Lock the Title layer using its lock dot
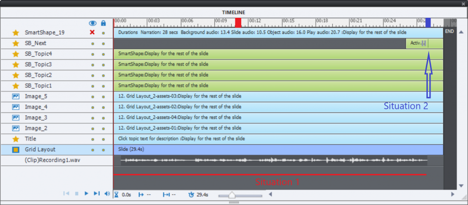Image resolution: width=468 pixels, height=205 pixels. [103, 139]
